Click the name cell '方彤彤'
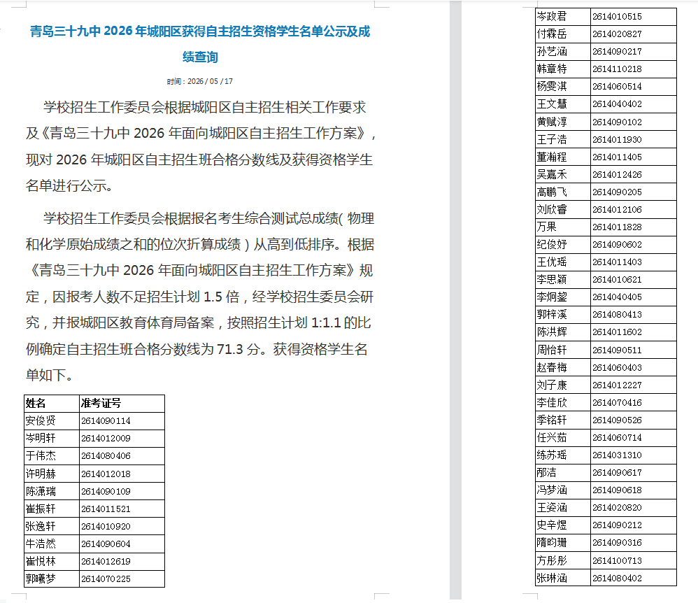Screen dimensions: 698x603 click(x=563, y=561)
